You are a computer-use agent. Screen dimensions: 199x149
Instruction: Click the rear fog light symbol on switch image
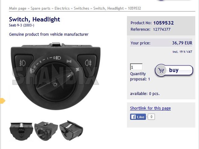88,63
